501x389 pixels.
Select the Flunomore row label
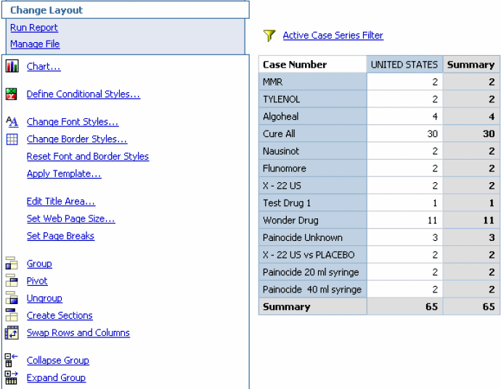312,168
